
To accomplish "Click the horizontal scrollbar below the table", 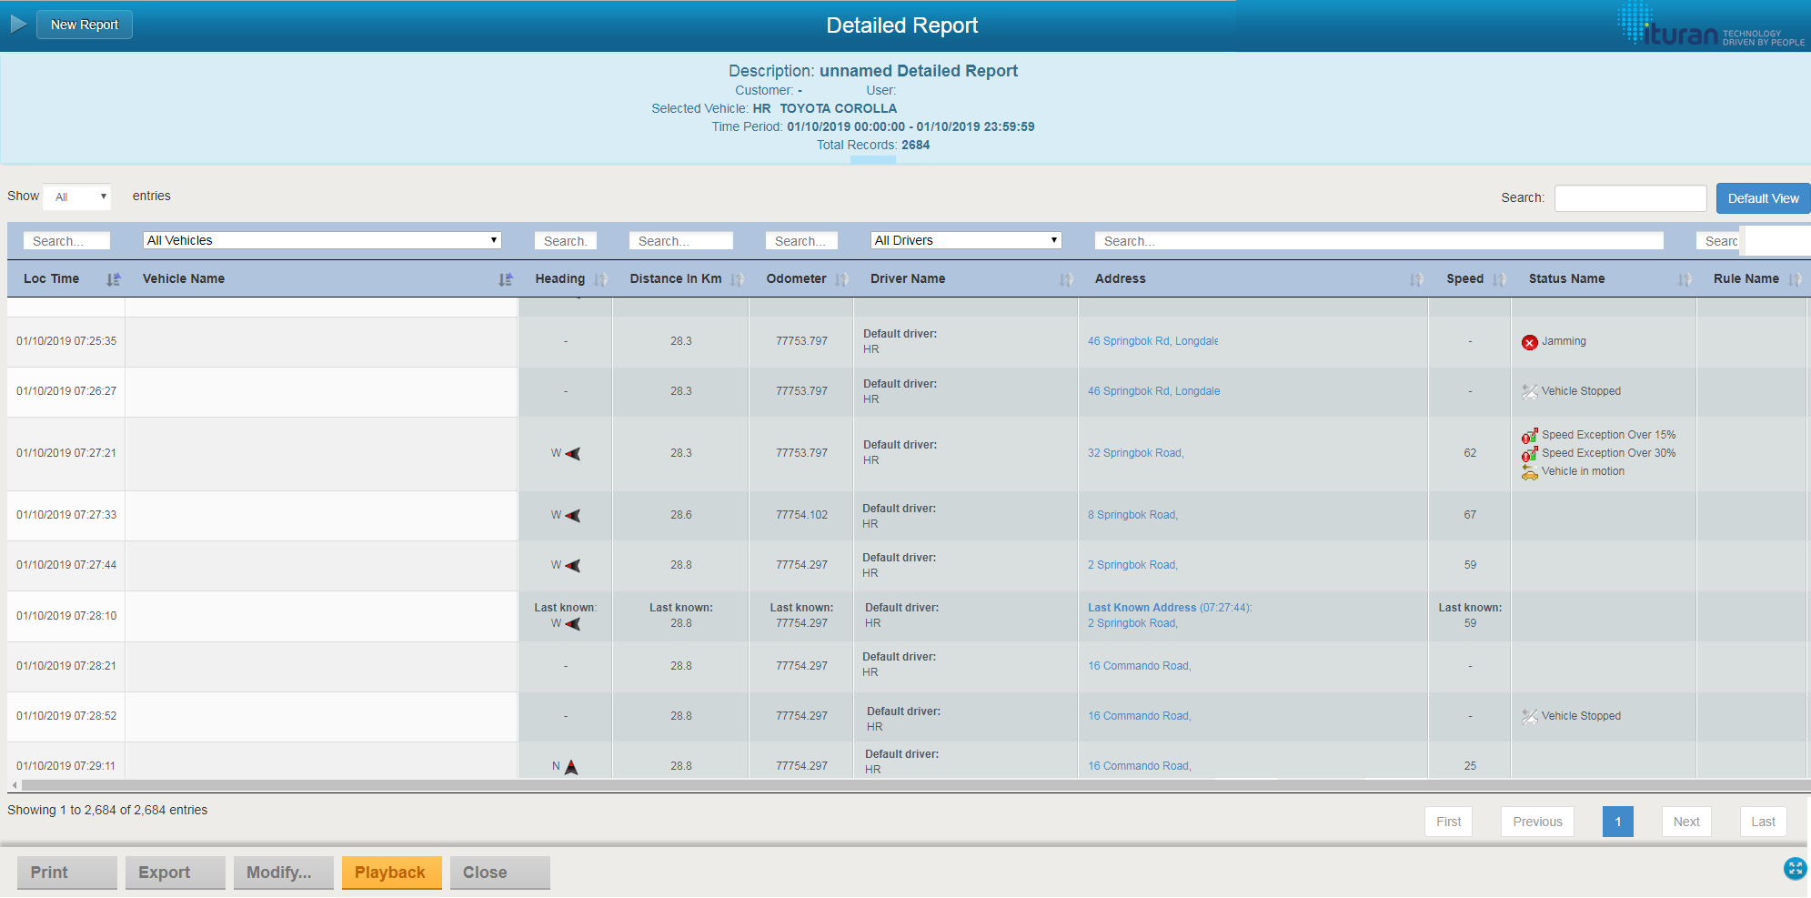I will 910,784.
